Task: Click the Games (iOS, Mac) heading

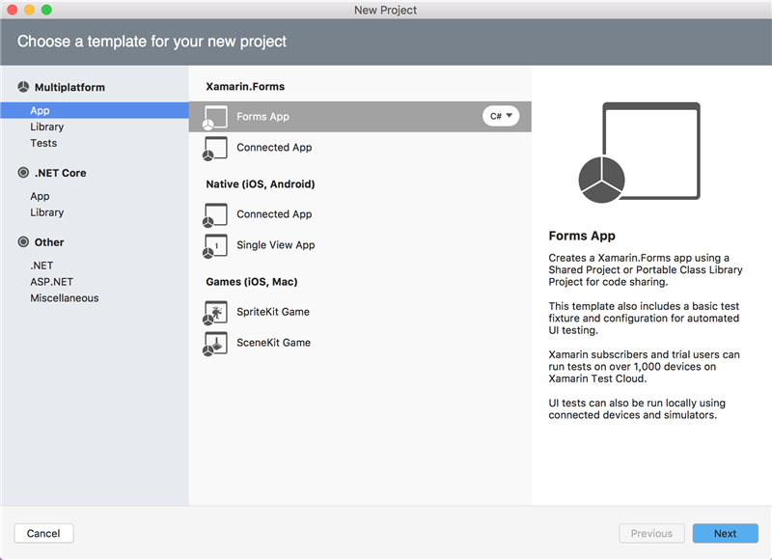Action: [252, 282]
